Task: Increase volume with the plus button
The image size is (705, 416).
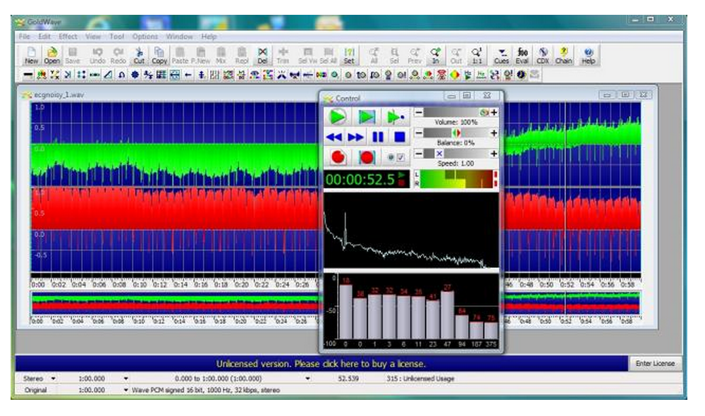Action: pyautogui.click(x=493, y=112)
